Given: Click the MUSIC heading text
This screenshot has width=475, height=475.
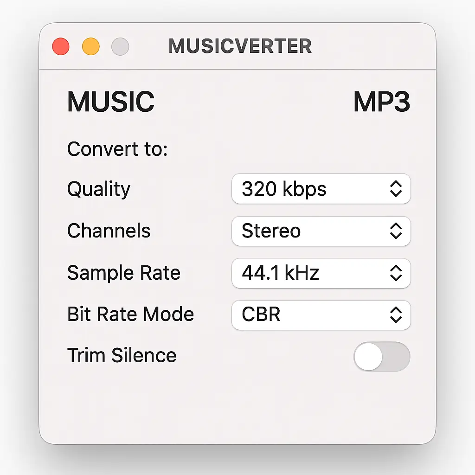Looking at the screenshot, I should [111, 102].
